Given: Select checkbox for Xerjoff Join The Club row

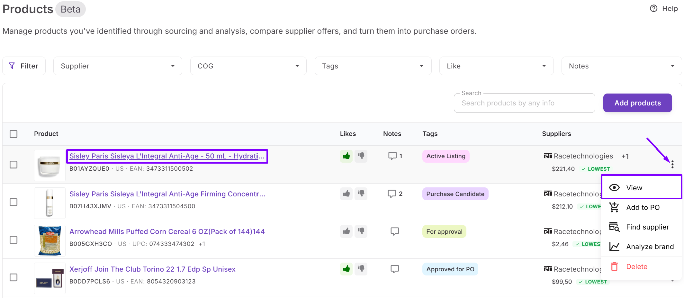Looking at the screenshot, I should [14, 278].
